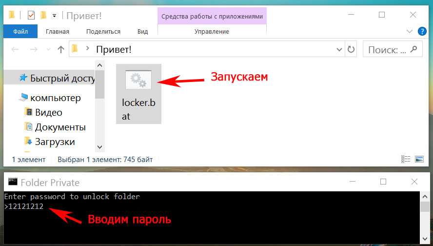Click the Folder Private console window icon

[x=13, y=183]
